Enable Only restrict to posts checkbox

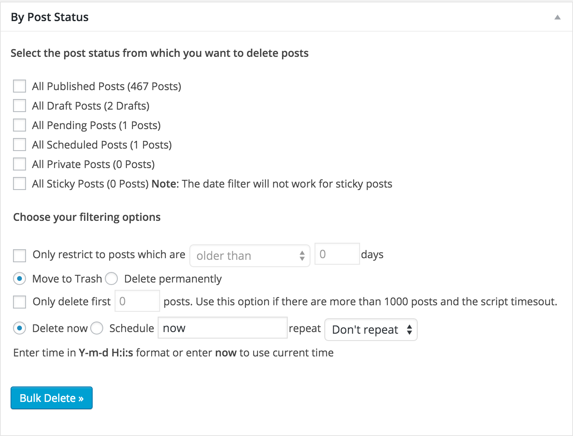[x=20, y=256]
